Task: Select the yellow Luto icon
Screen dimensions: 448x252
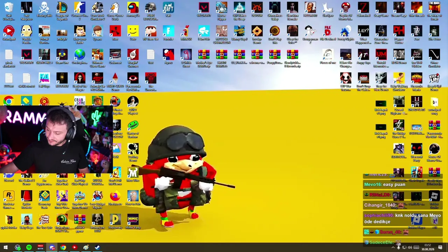Action: click(x=133, y=33)
